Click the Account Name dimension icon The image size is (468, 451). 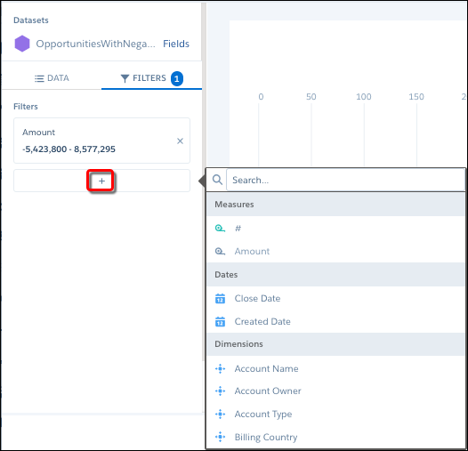[x=221, y=368]
